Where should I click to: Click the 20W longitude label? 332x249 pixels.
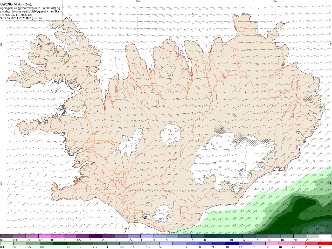pos(138,1)
